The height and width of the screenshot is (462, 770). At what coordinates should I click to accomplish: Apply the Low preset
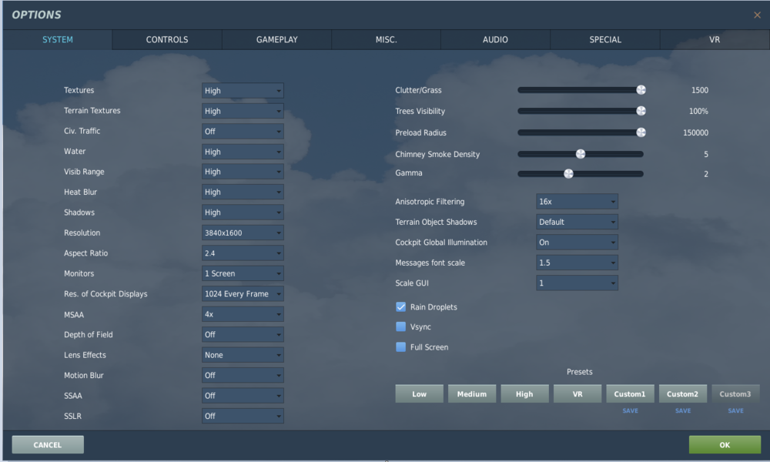[420, 393]
